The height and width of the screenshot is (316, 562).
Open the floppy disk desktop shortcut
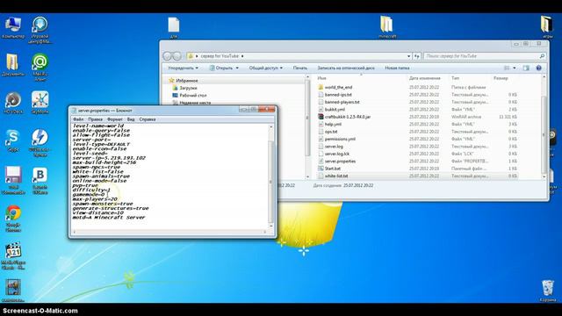[13, 181]
